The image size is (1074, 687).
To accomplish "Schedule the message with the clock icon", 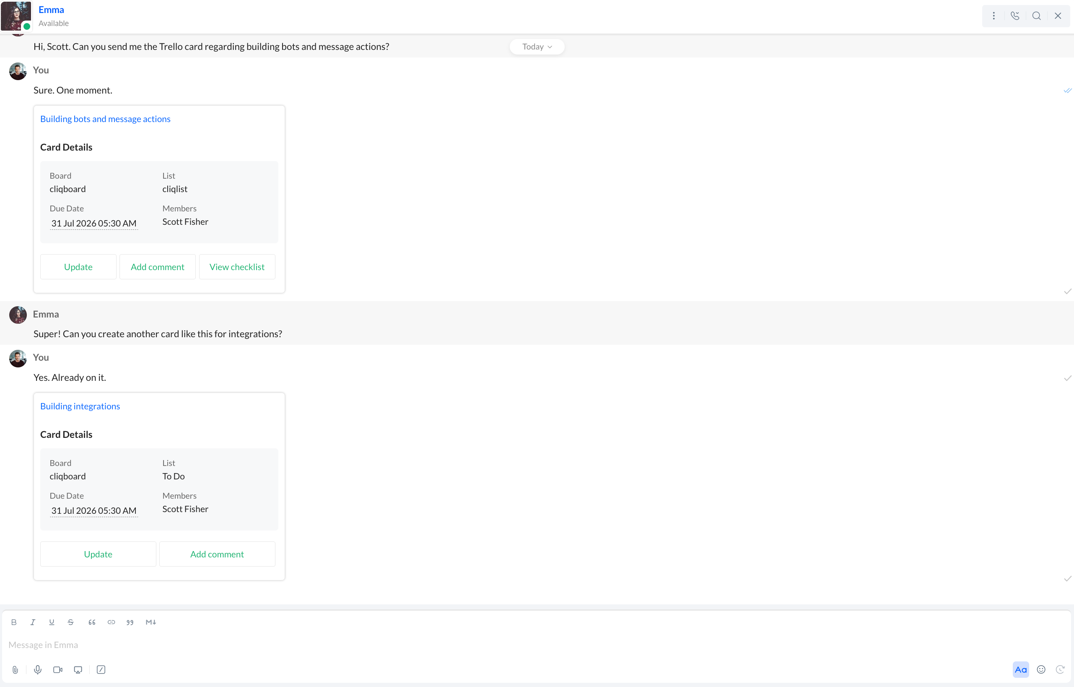I will [1061, 670].
